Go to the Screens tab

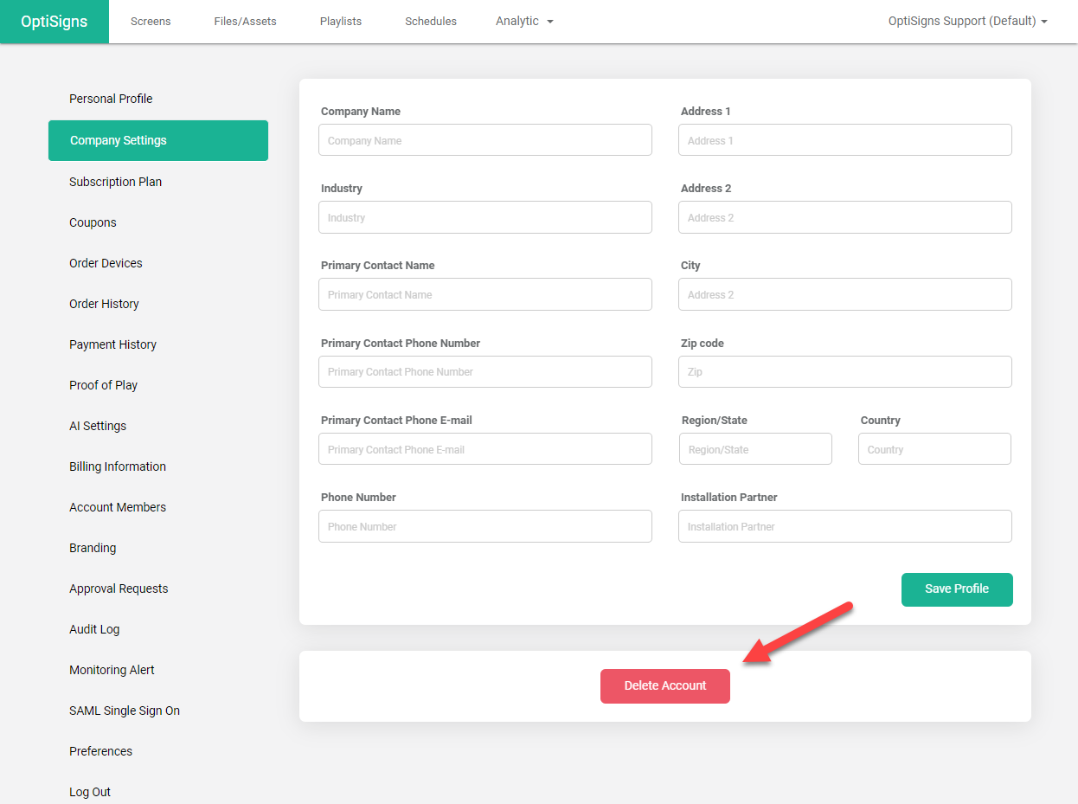pyautogui.click(x=151, y=21)
